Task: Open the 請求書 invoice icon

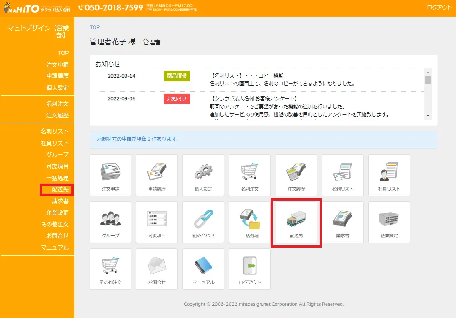Action: (x=342, y=222)
